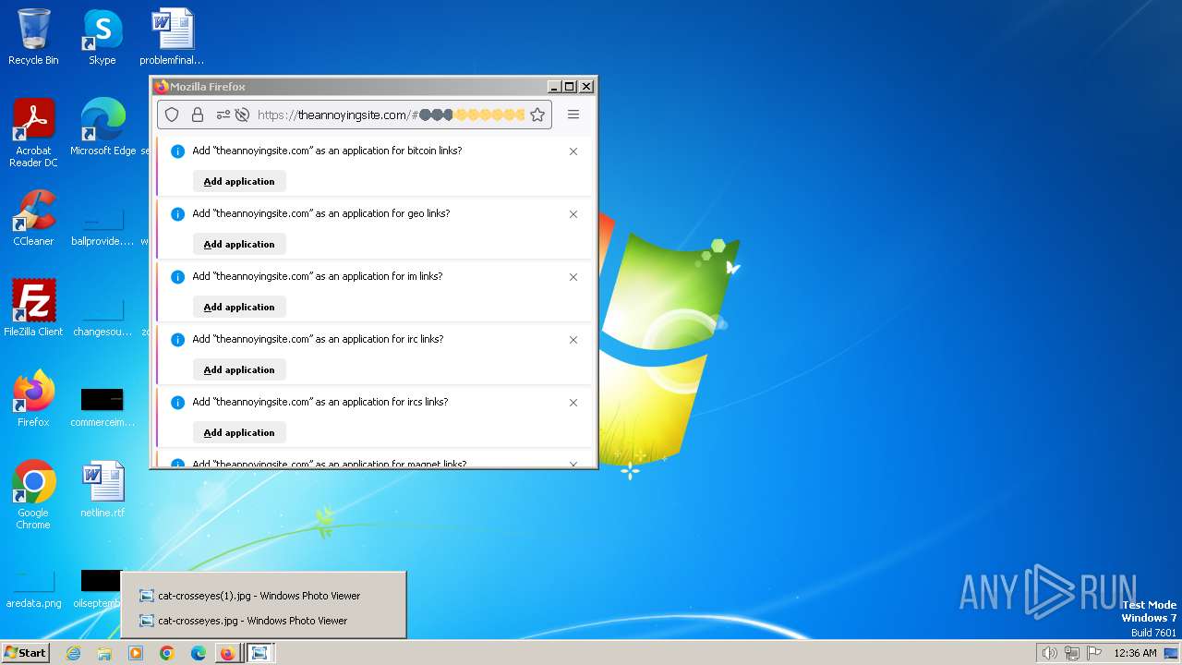Dismiss the im links notification
The height and width of the screenshot is (665, 1182).
click(573, 277)
